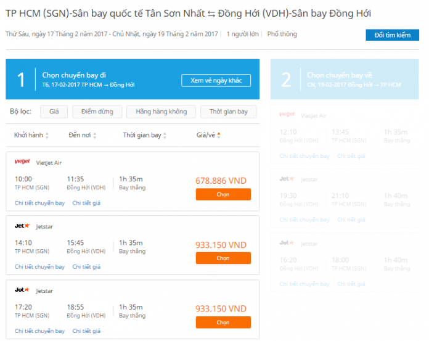Image resolution: width=429 pixels, height=341 pixels.
Task: Choose the 678.886 VND VietJet flight
Action: (223, 194)
